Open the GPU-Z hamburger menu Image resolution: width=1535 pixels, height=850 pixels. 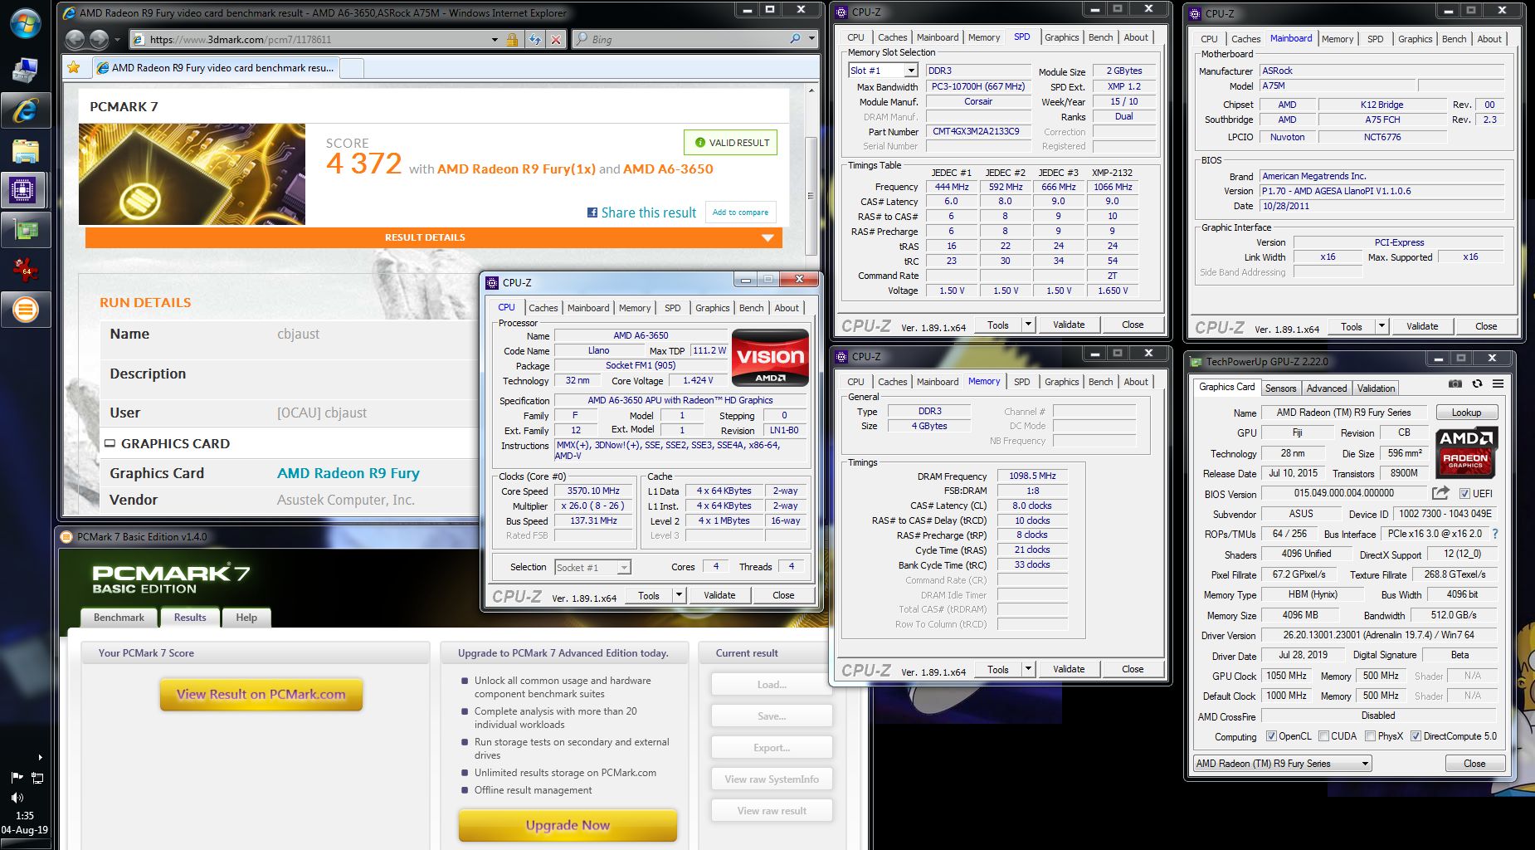click(x=1498, y=383)
